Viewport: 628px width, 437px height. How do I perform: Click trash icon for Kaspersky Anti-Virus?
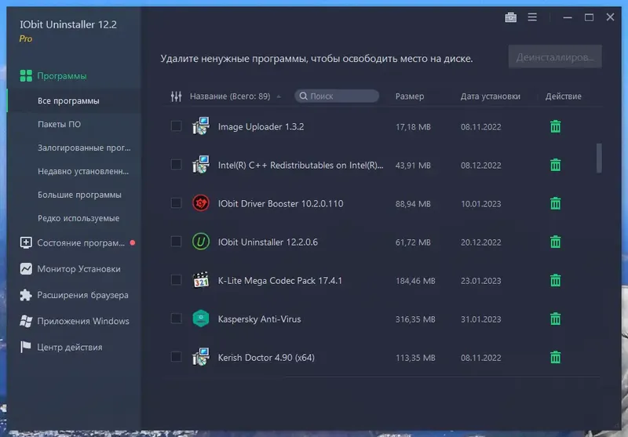555,319
